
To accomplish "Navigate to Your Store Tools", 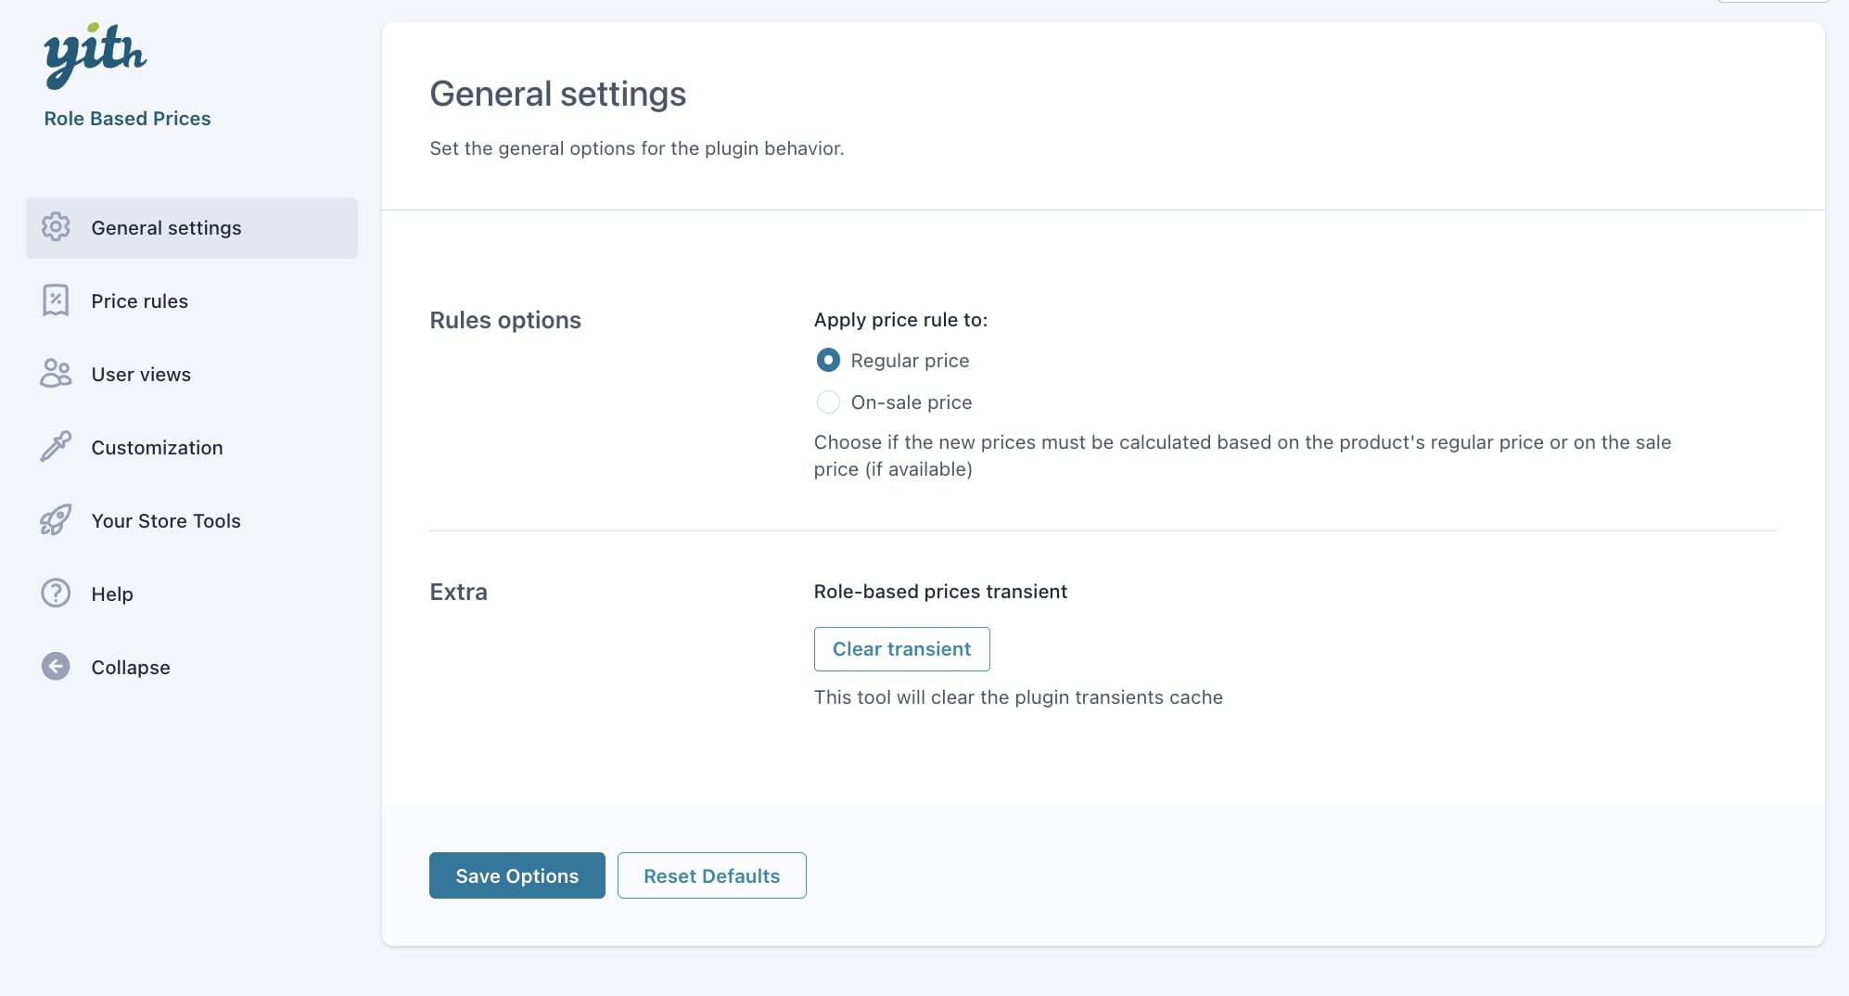I will click(x=166, y=521).
